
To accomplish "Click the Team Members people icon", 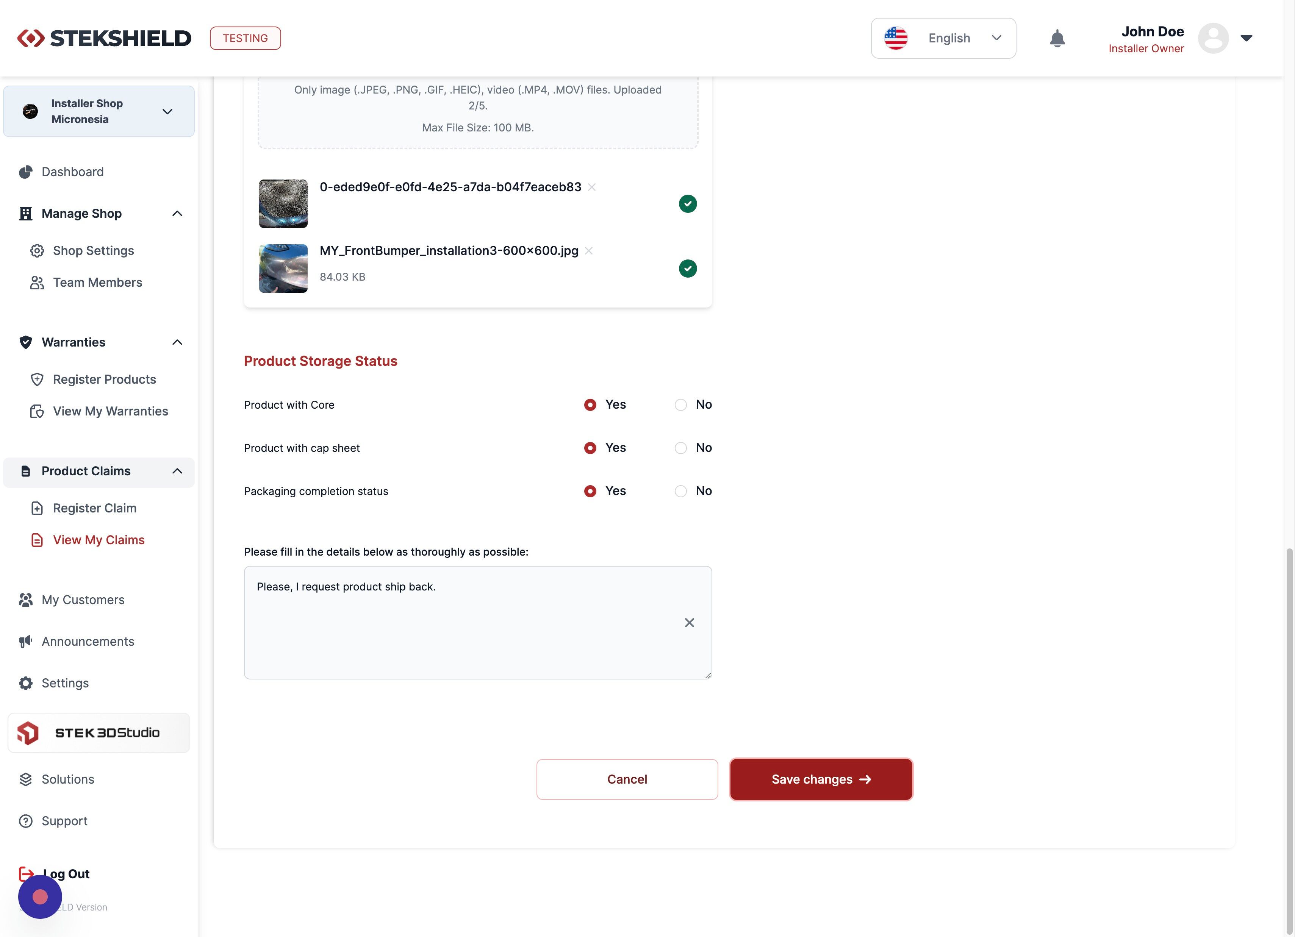I will tap(37, 283).
